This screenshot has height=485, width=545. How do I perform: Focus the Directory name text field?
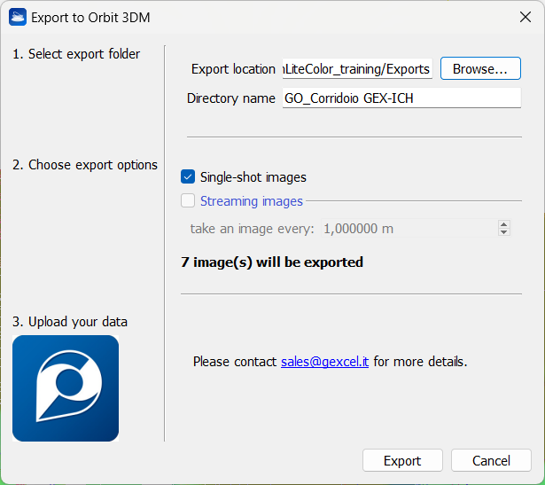click(x=401, y=98)
